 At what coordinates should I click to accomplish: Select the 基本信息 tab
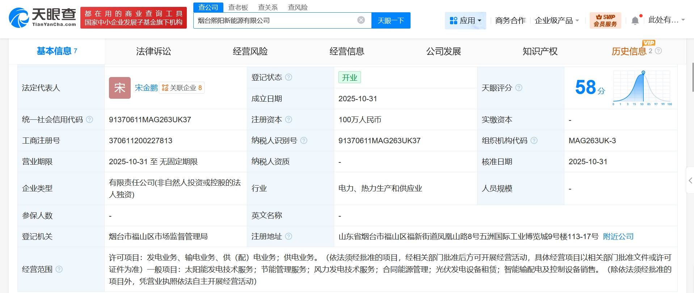57,51
